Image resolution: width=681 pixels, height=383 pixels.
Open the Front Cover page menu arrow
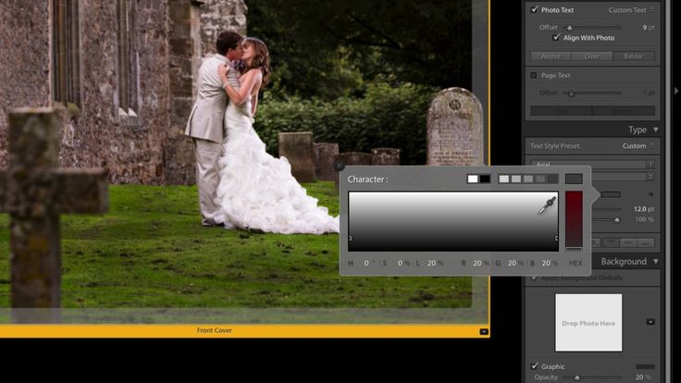tap(484, 331)
